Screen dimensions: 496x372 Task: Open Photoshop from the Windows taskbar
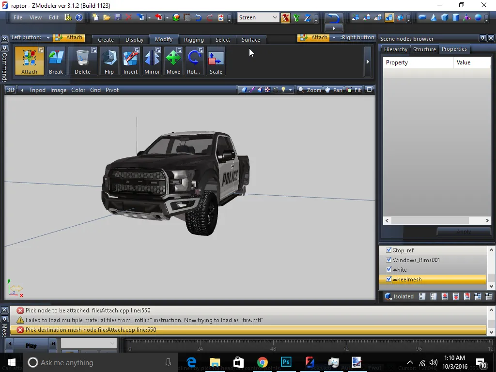click(x=286, y=362)
